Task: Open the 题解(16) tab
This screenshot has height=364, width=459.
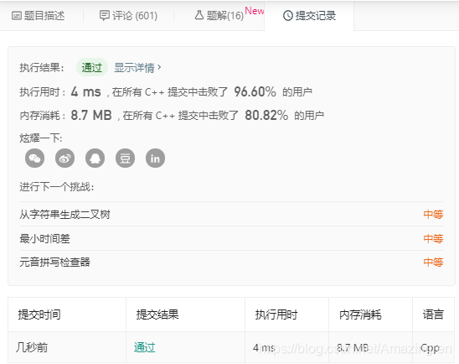Action: point(219,16)
